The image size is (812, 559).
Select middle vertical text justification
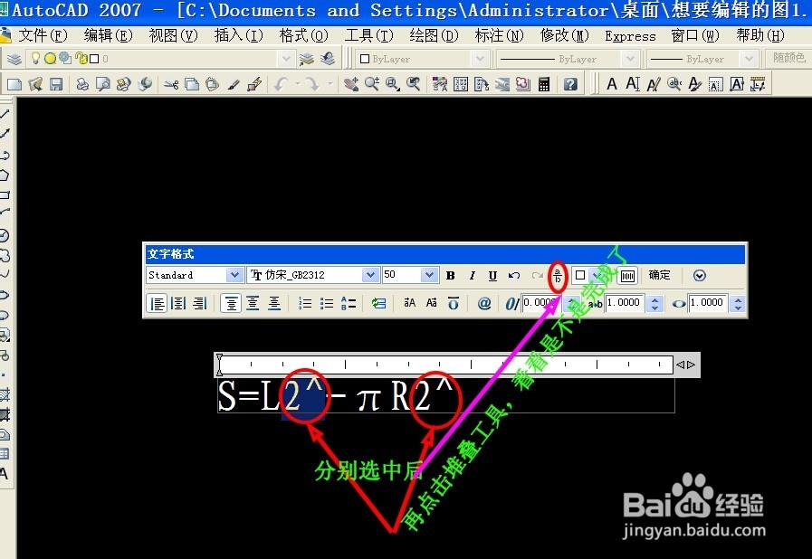pyautogui.click(x=253, y=303)
